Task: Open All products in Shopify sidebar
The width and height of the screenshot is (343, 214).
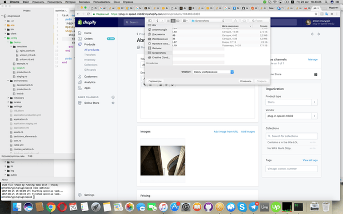Action: click(x=91, y=50)
